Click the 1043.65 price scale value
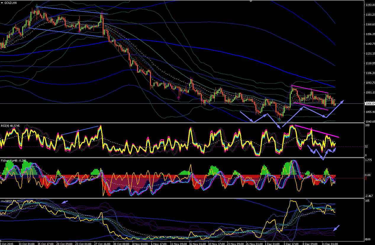The height and width of the screenshot is (245, 375). (370, 122)
